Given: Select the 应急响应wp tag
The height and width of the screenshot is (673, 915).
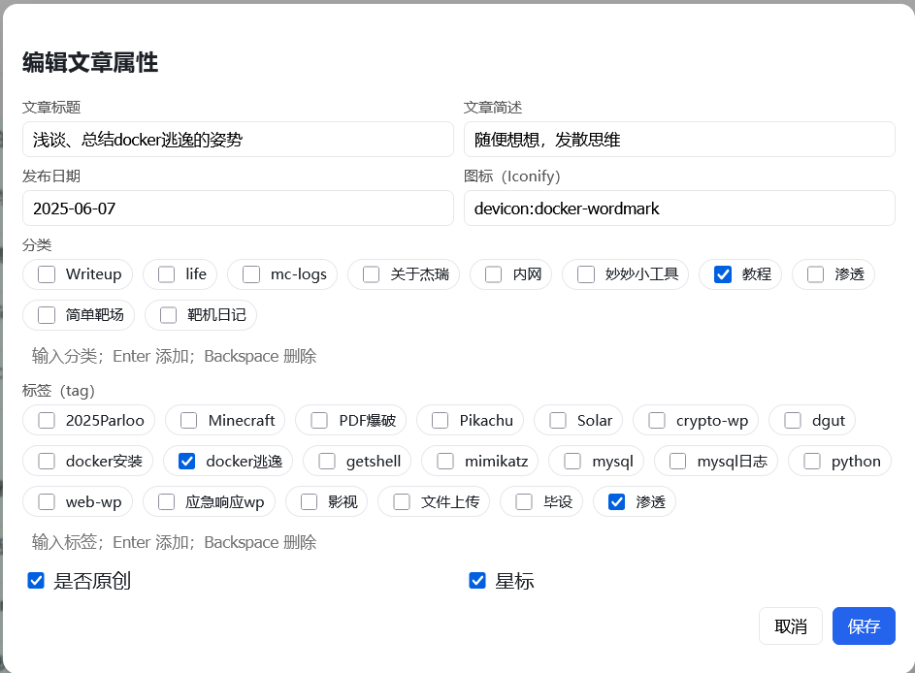Looking at the screenshot, I should (166, 501).
